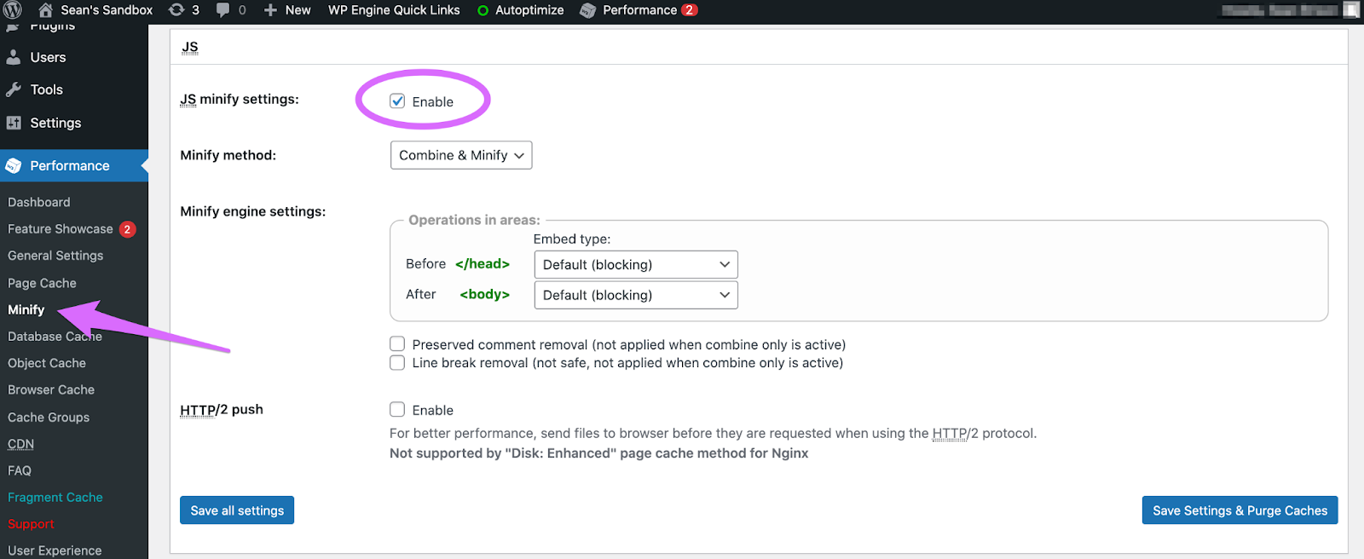Open the comments bubble icon
The height and width of the screenshot is (559, 1364).
(x=231, y=10)
